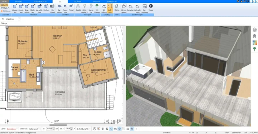The width and height of the screenshot is (258, 134).
Task: Open Beleuchtung settings icon
Action: [138, 9]
